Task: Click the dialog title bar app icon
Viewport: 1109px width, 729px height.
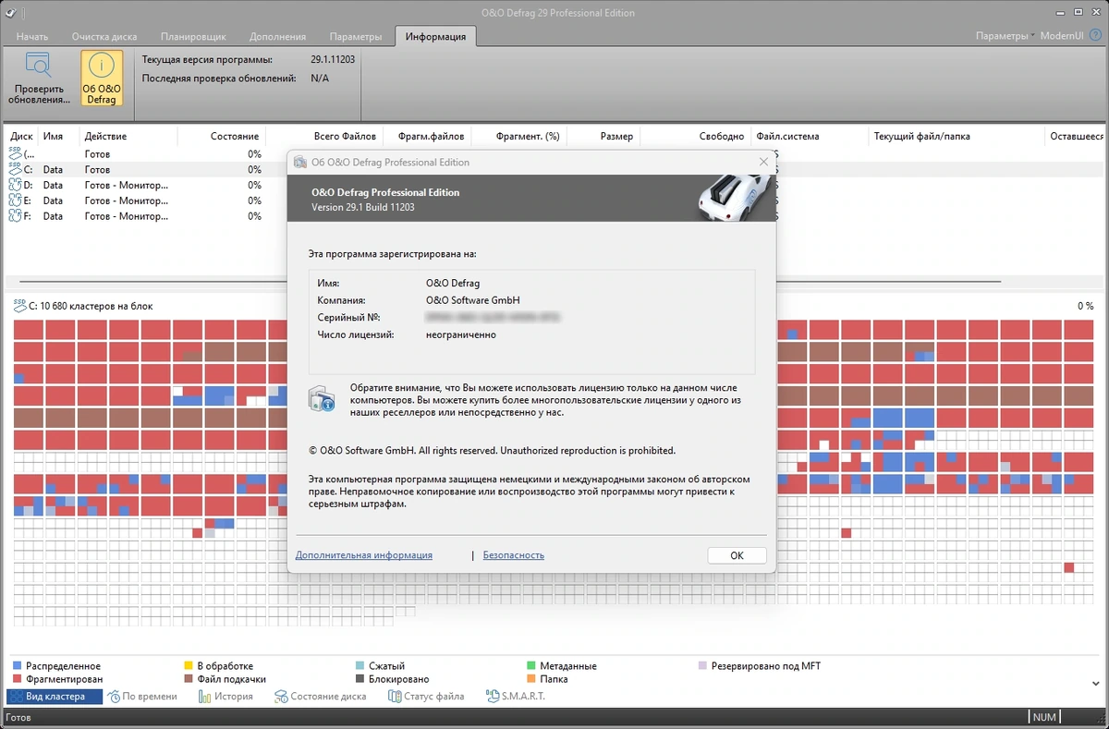Action: pos(300,162)
